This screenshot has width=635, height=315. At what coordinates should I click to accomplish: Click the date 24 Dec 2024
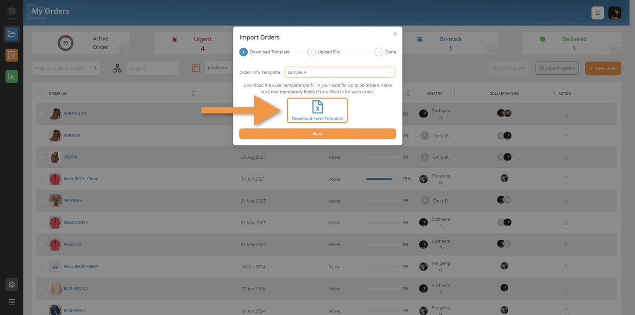click(x=253, y=267)
